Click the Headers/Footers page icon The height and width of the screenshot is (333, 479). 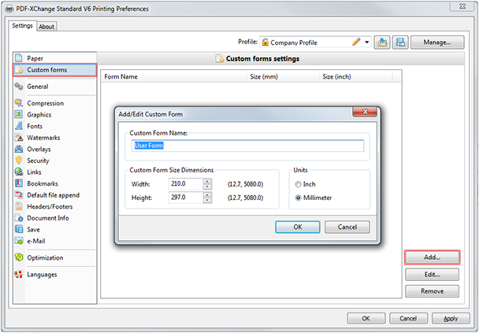pos(19,206)
